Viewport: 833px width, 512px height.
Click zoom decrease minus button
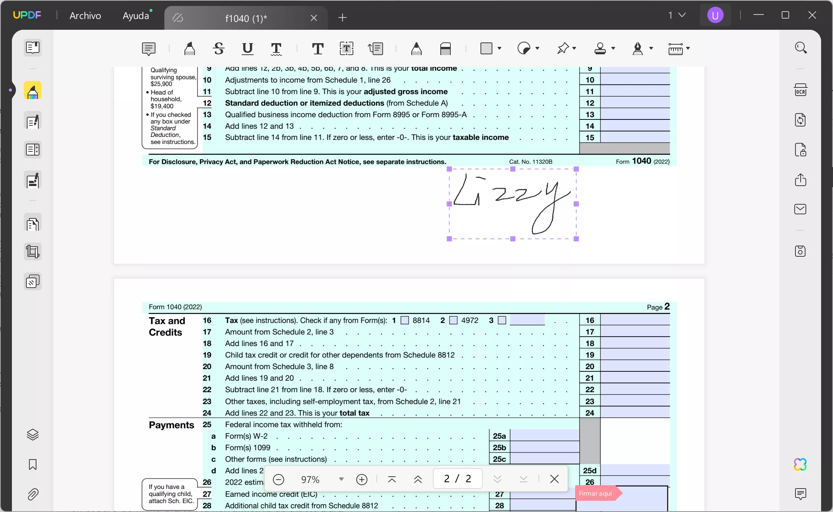point(279,479)
